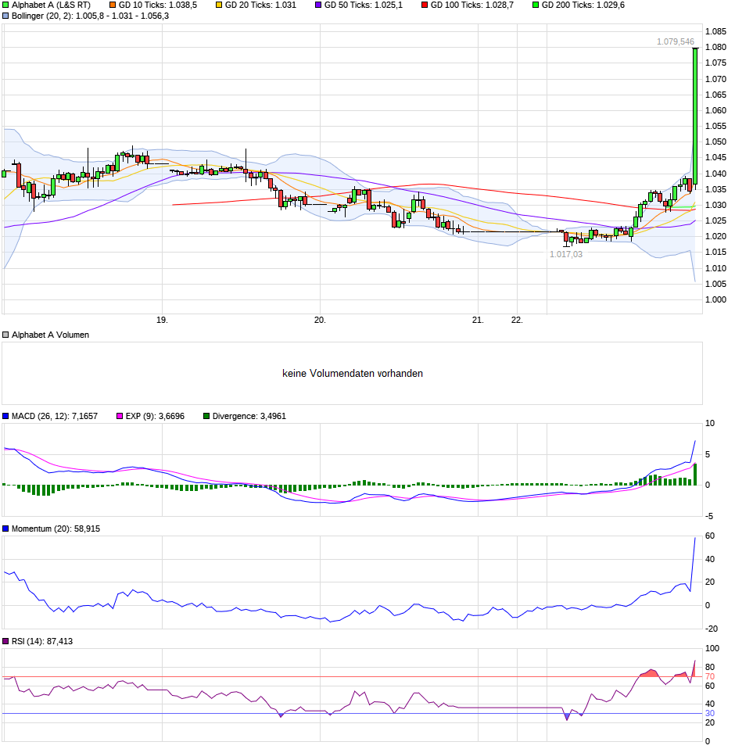The width and height of the screenshot is (735, 749).
Task: Click price axis value 1.050
Action: coord(716,142)
